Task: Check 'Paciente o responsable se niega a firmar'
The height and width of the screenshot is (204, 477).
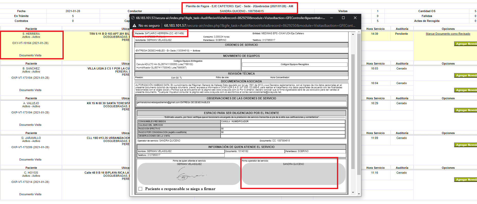Action: point(140,189)
